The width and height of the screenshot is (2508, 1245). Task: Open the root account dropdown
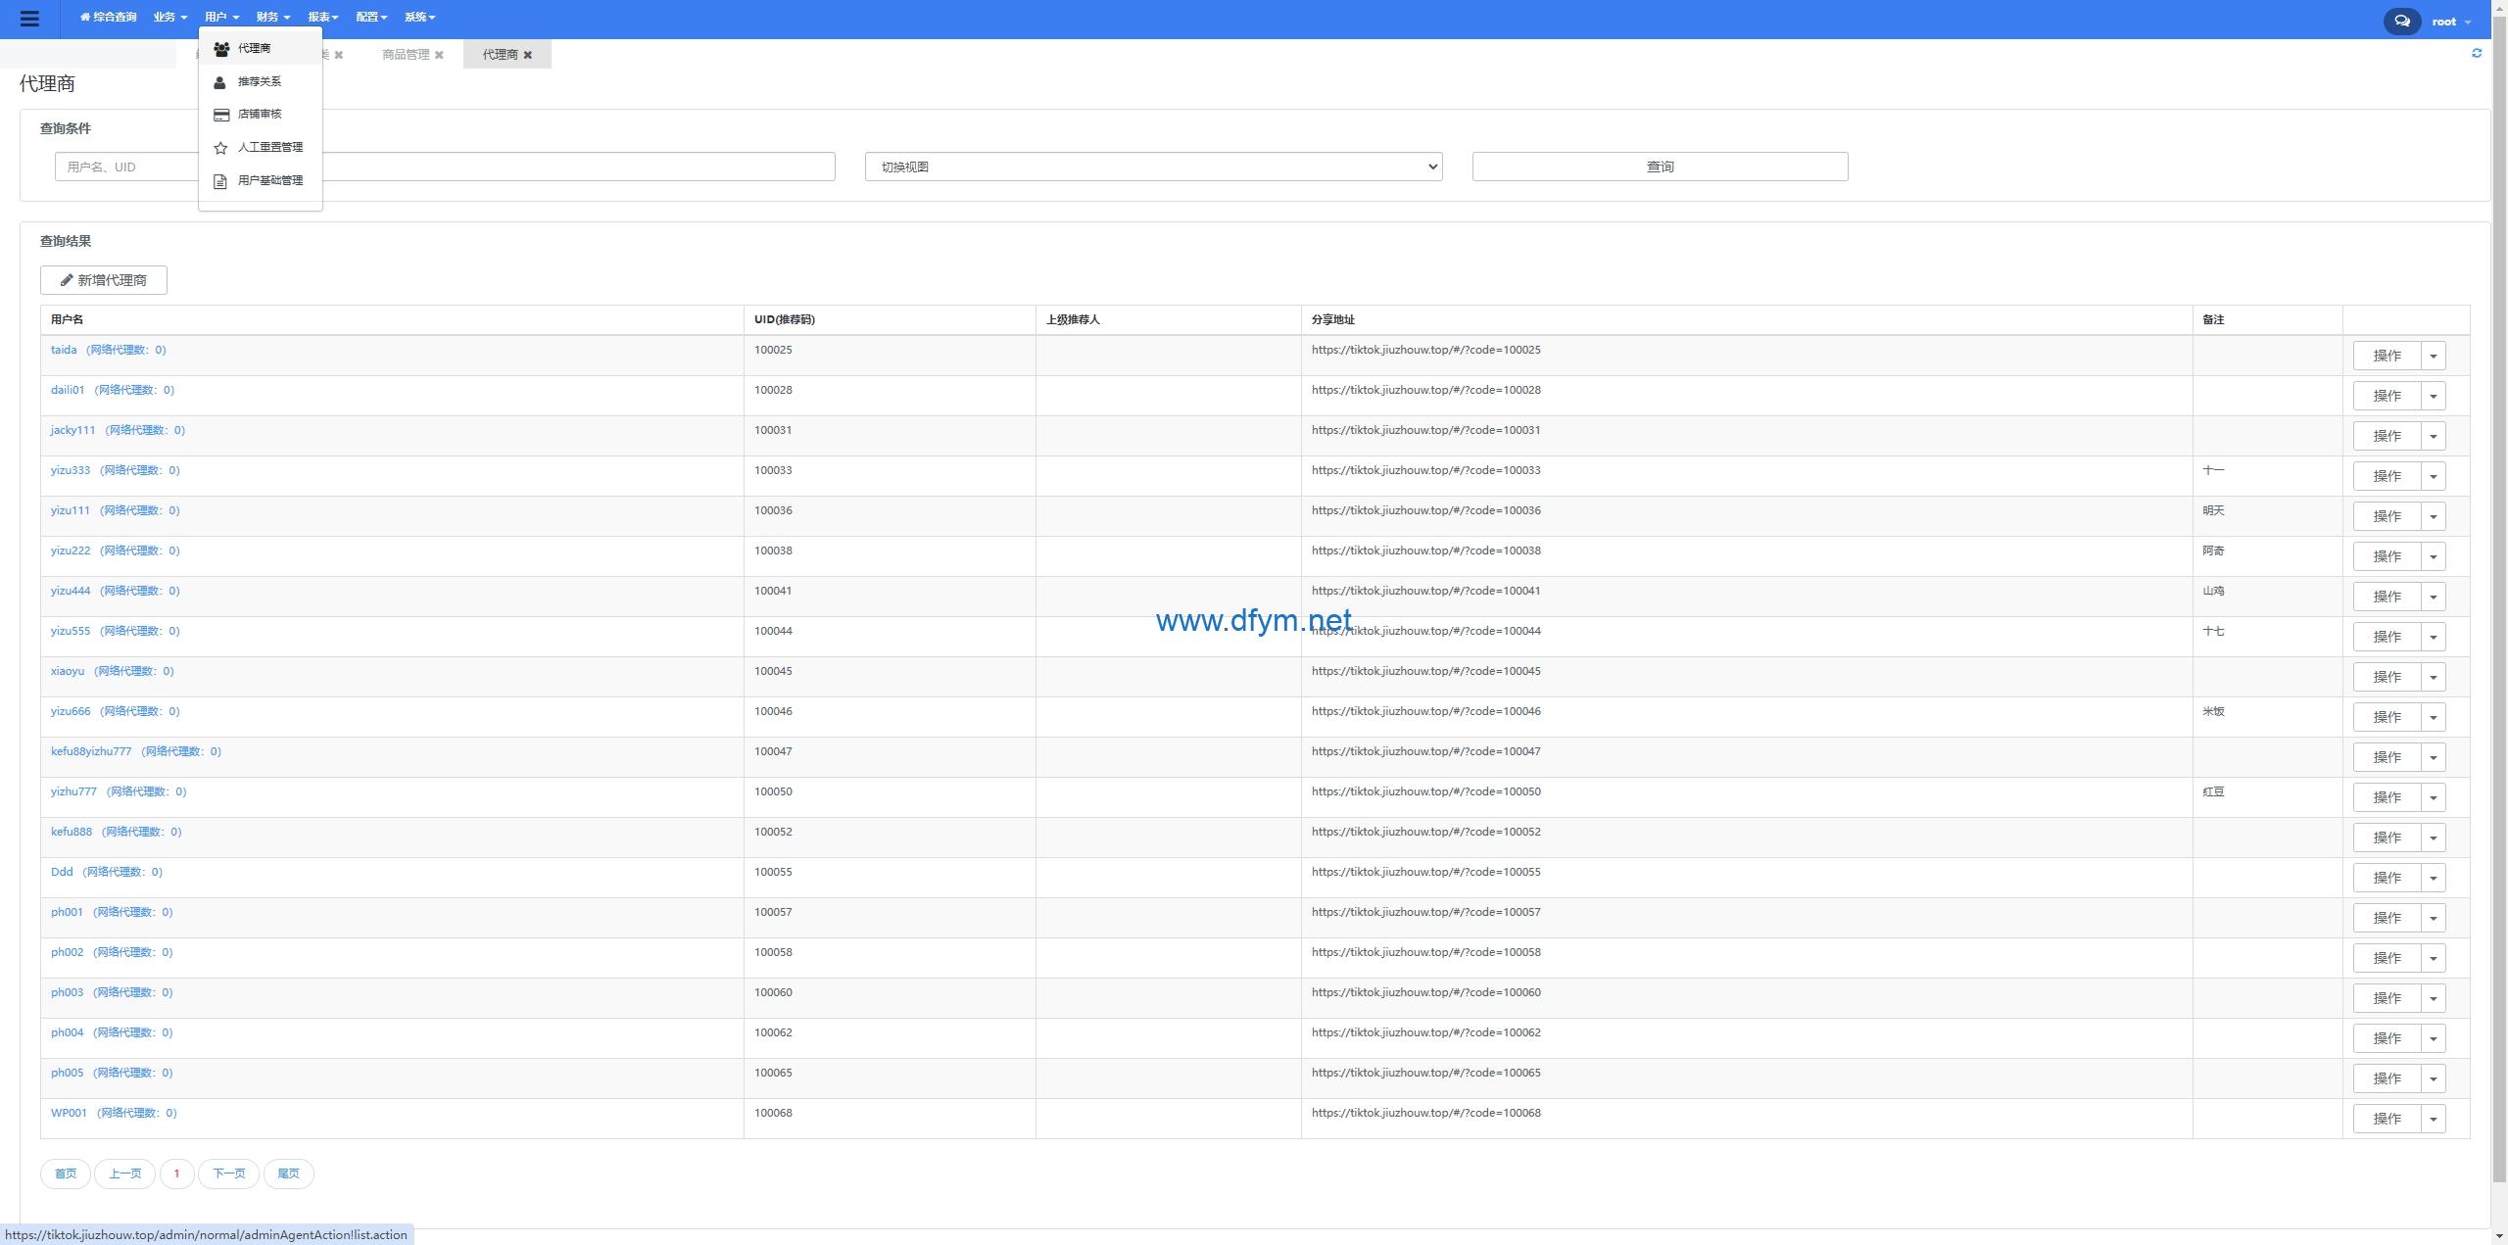(x=2451, y=22)
